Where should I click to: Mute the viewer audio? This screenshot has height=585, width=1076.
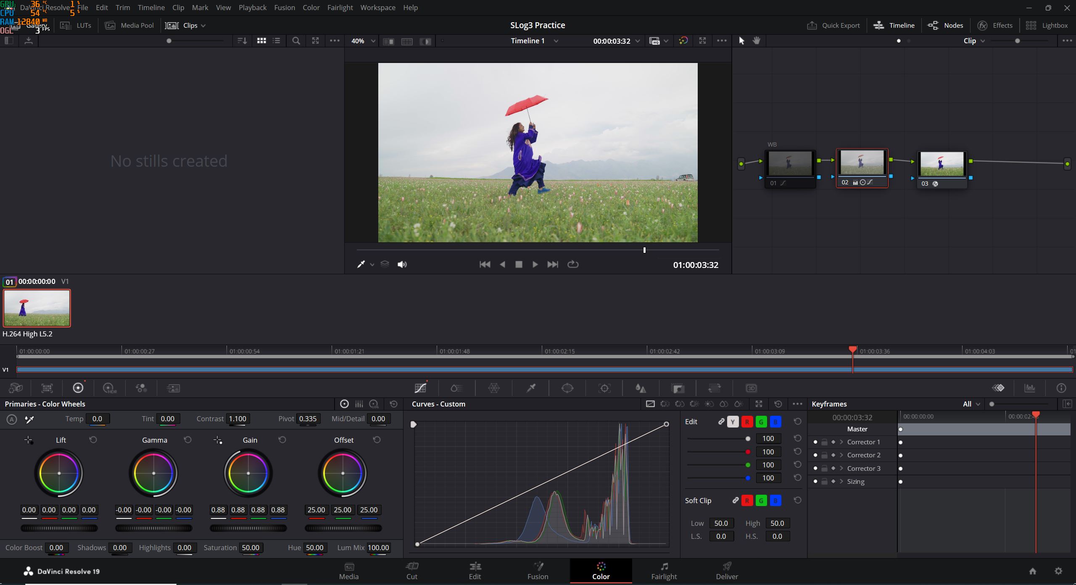pyautogui.click(x=402, y=264)
